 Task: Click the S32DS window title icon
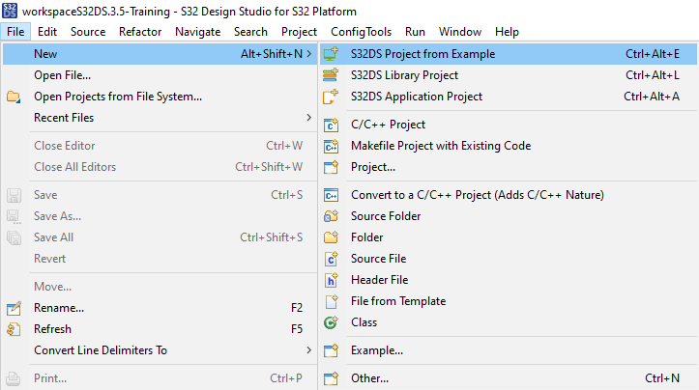10,11
